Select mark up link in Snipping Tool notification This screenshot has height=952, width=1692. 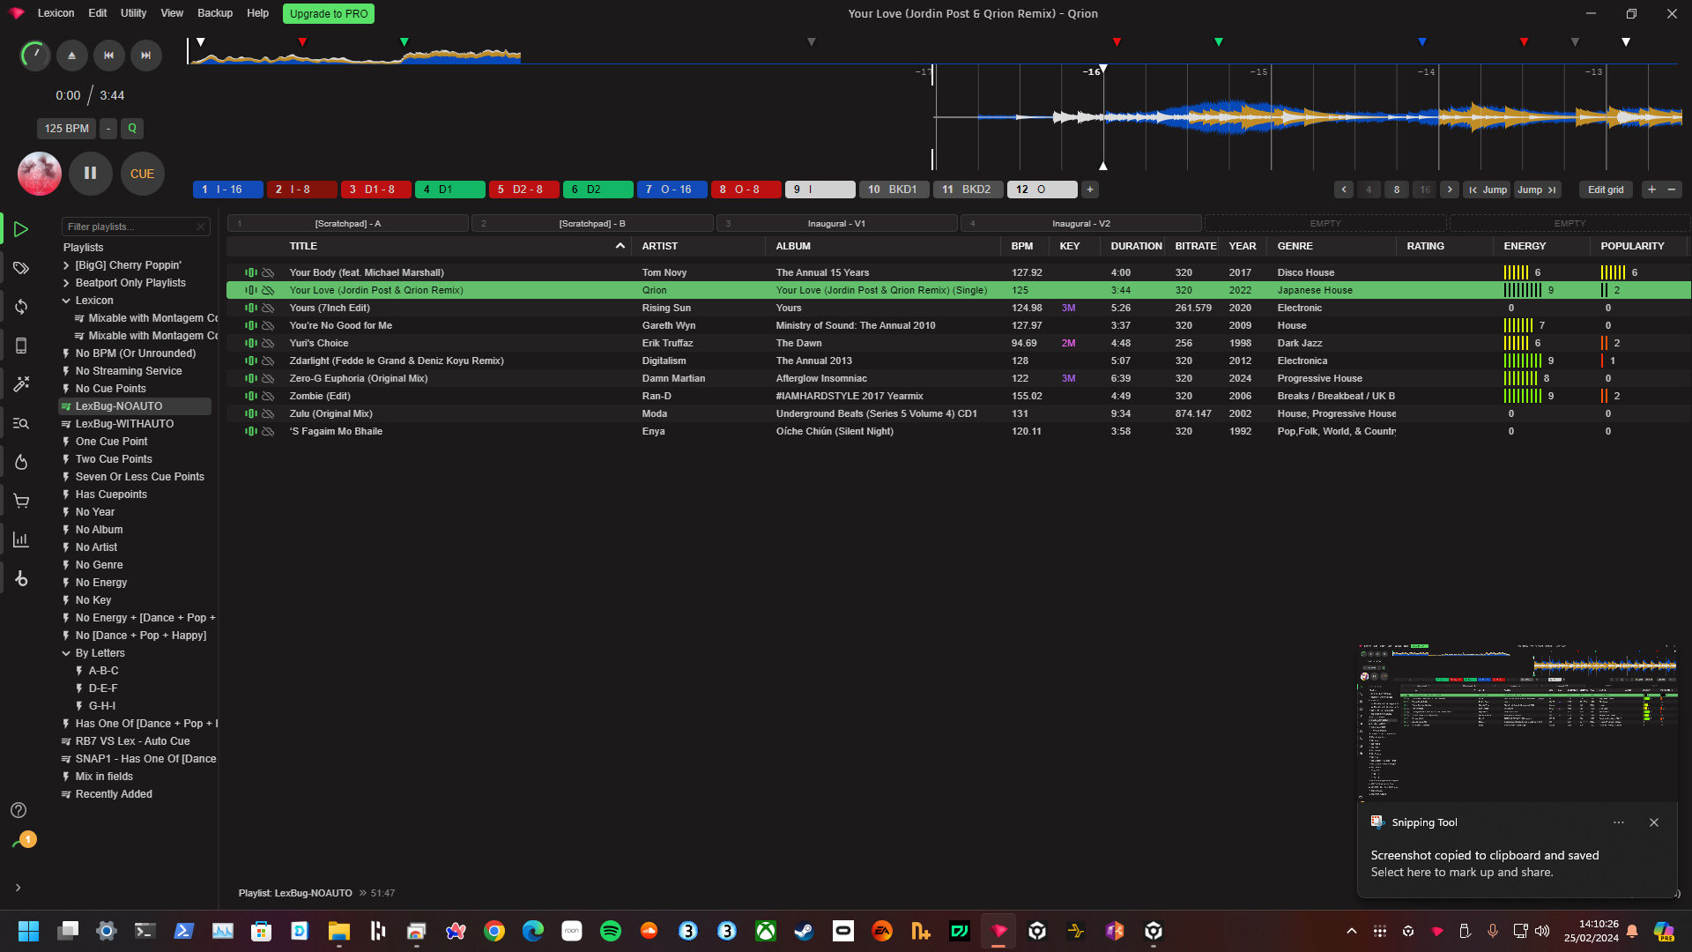click(1462, 872)
